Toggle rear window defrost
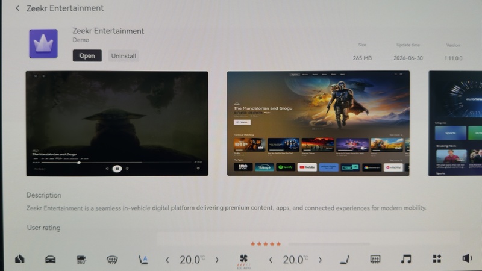This screenshot has height=271, width=482. point(375,260)
